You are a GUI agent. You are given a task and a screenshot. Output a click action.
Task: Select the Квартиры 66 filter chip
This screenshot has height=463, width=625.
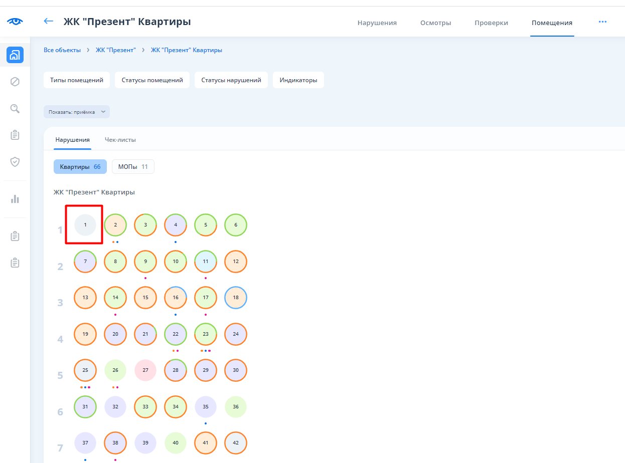coord(80,167)
